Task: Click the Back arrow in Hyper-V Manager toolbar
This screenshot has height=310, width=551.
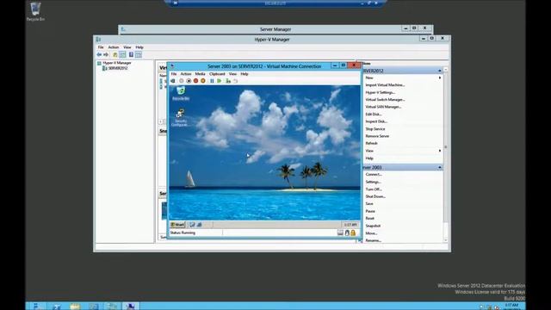Action: click(x=99, y=54)
